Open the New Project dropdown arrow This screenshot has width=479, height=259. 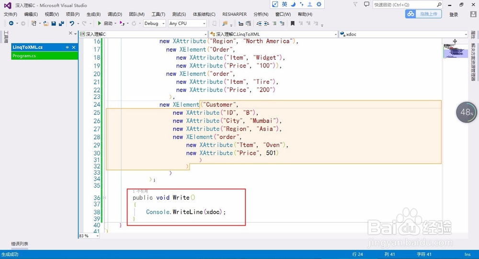pyautogui.click(x=40, y=23)
